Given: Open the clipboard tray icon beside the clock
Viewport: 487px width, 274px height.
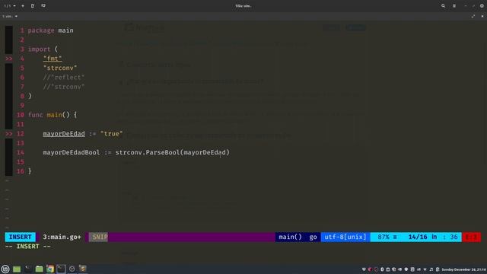Looking at the screenshot, I should 438,269.
